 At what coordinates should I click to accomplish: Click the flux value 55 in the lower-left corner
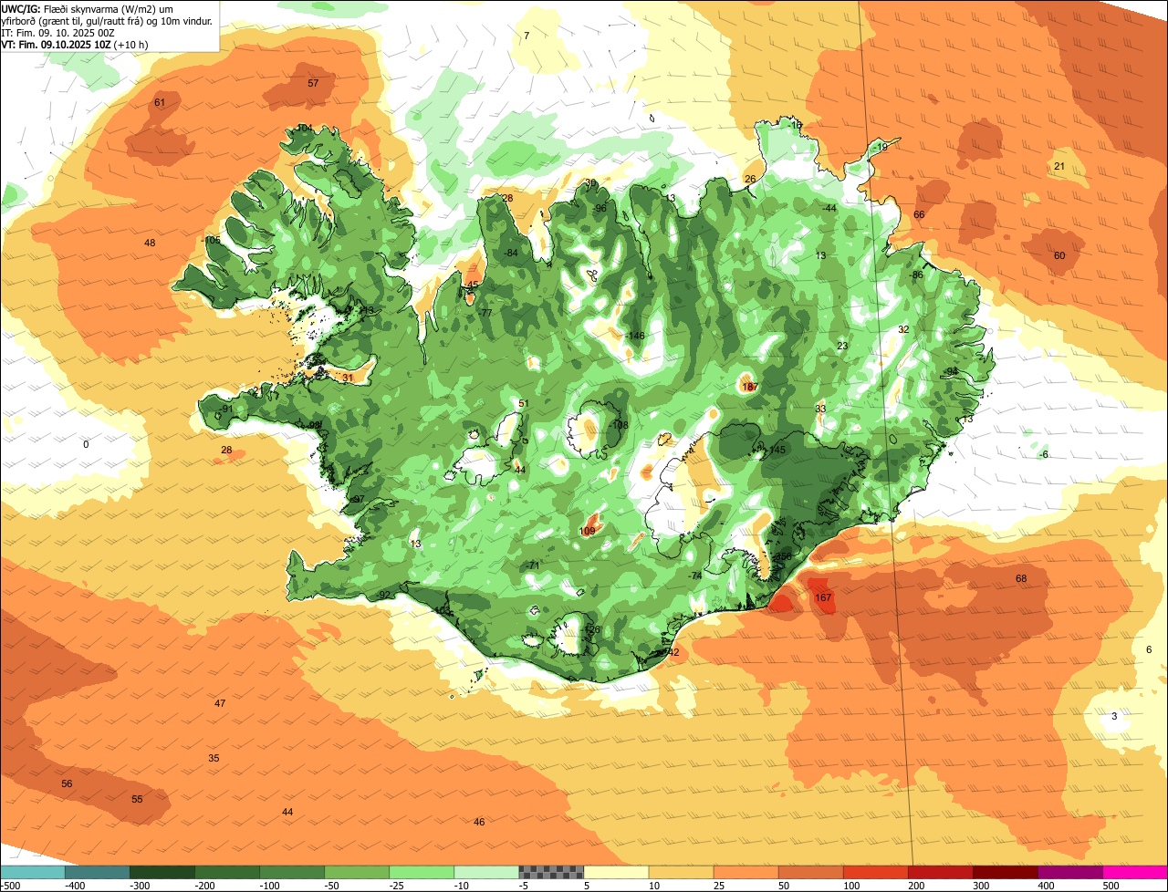click(x=137, y=799)
